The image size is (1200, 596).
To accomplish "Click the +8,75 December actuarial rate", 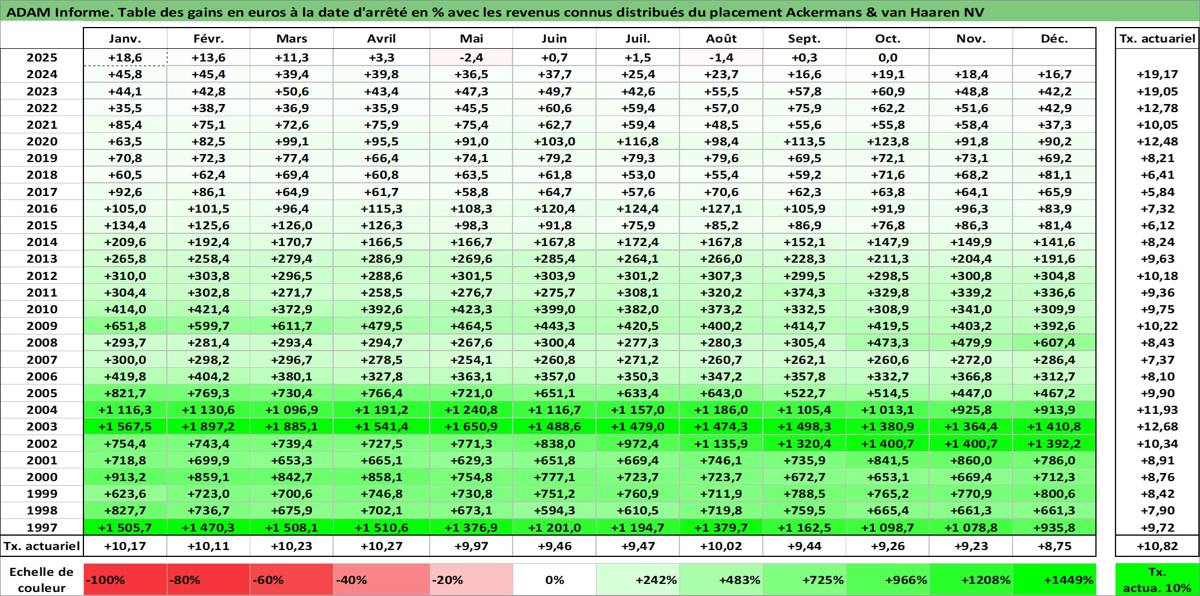I will tap(1054, 546).
